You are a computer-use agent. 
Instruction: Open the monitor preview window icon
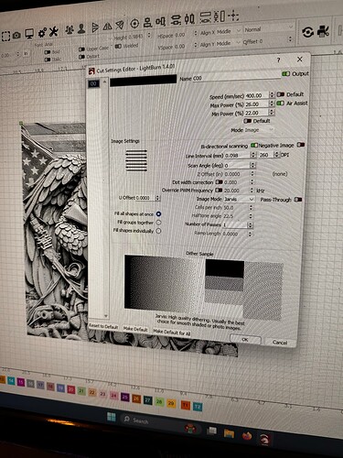pyautogui.click(x=29, y=34)
